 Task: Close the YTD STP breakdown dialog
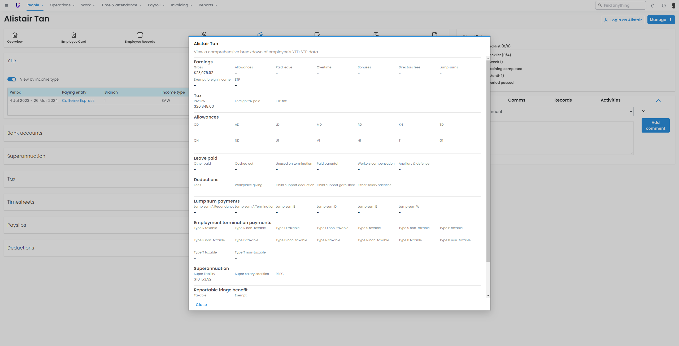pyautogui.click(x=201, y=305)
